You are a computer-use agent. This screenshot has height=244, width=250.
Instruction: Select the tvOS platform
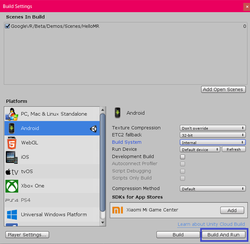point(52,171)
